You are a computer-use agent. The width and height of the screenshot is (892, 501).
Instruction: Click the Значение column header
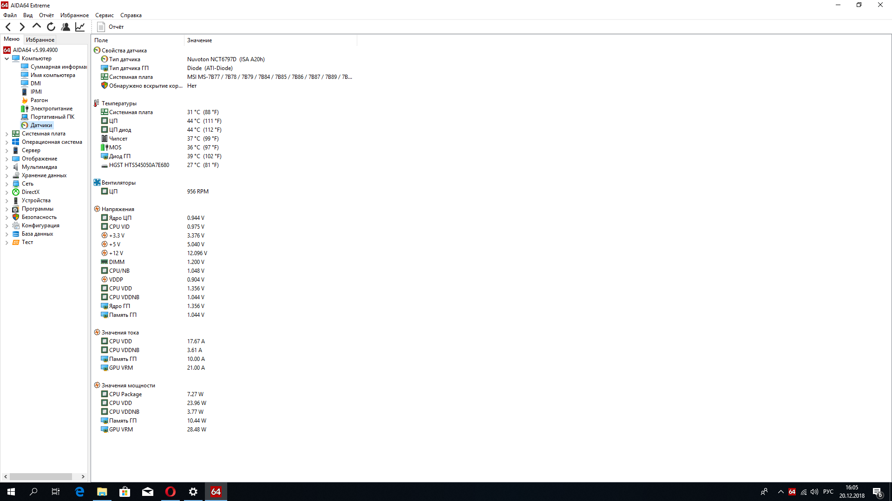coord(200,40)
